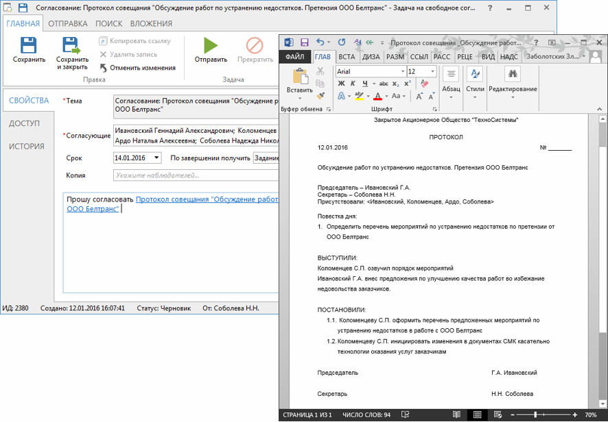Open the ИСТОРИЯ side tab

27,146
